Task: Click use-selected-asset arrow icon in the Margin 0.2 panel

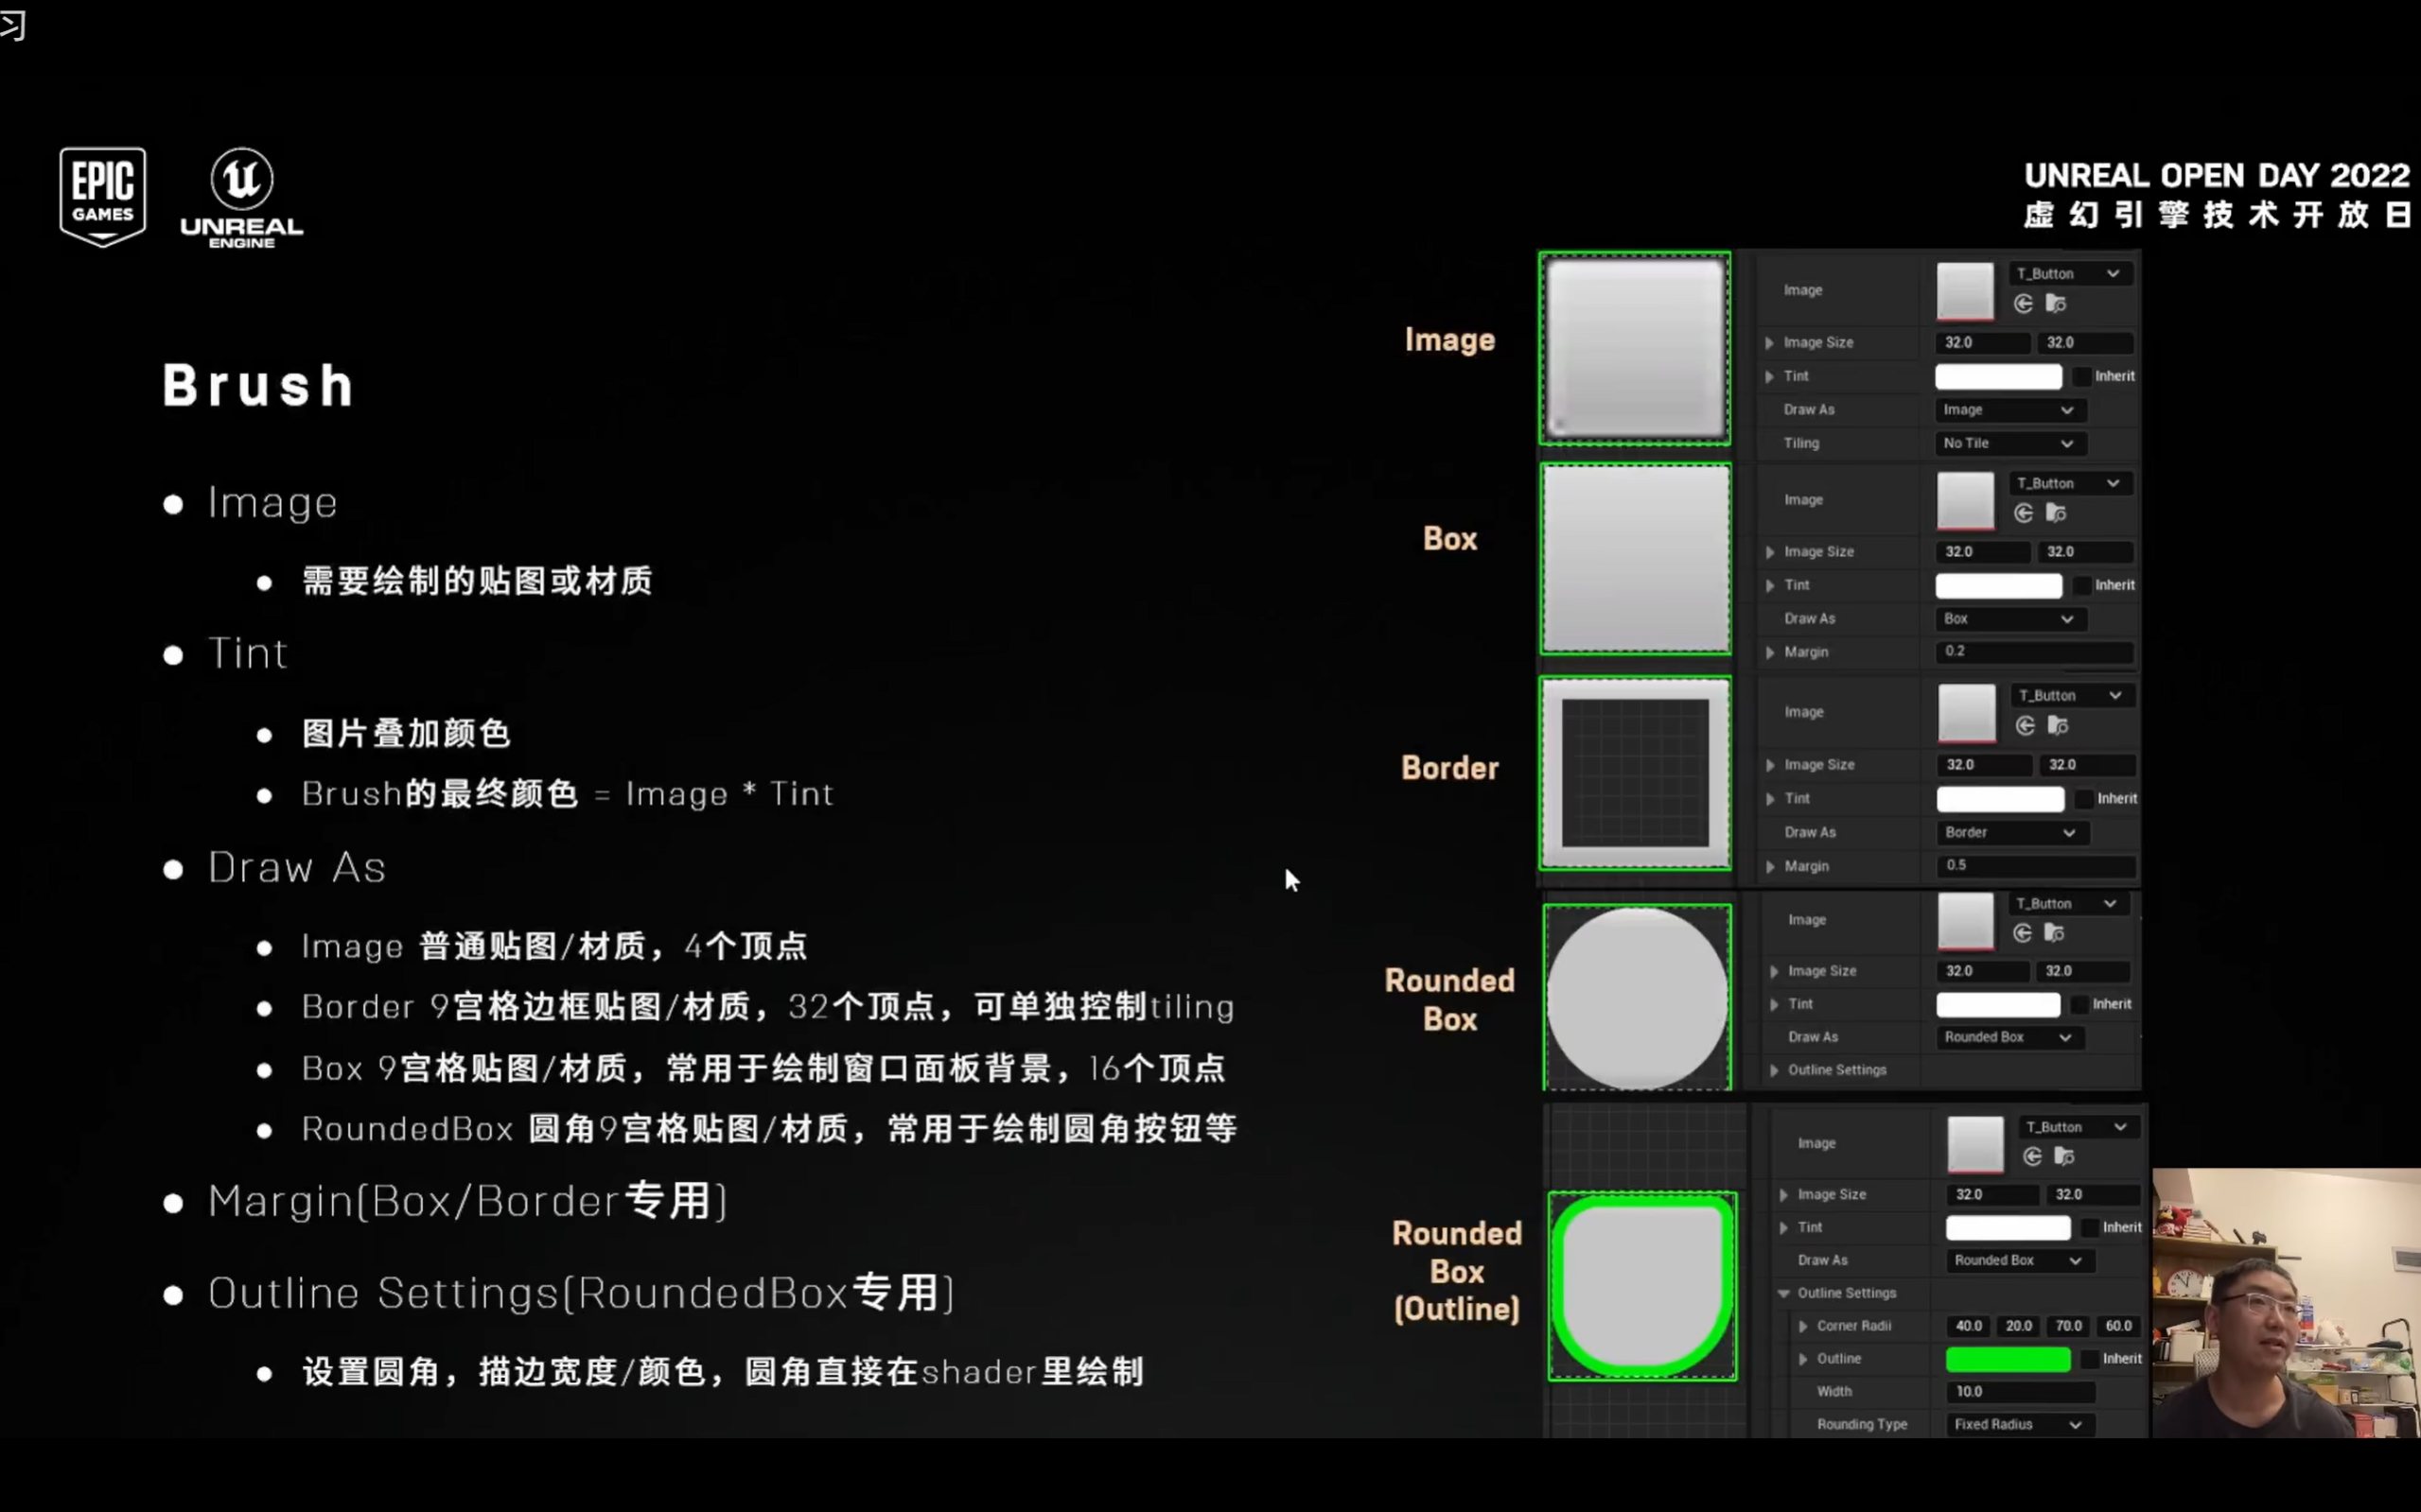Action: click(x=2023, y=513)
